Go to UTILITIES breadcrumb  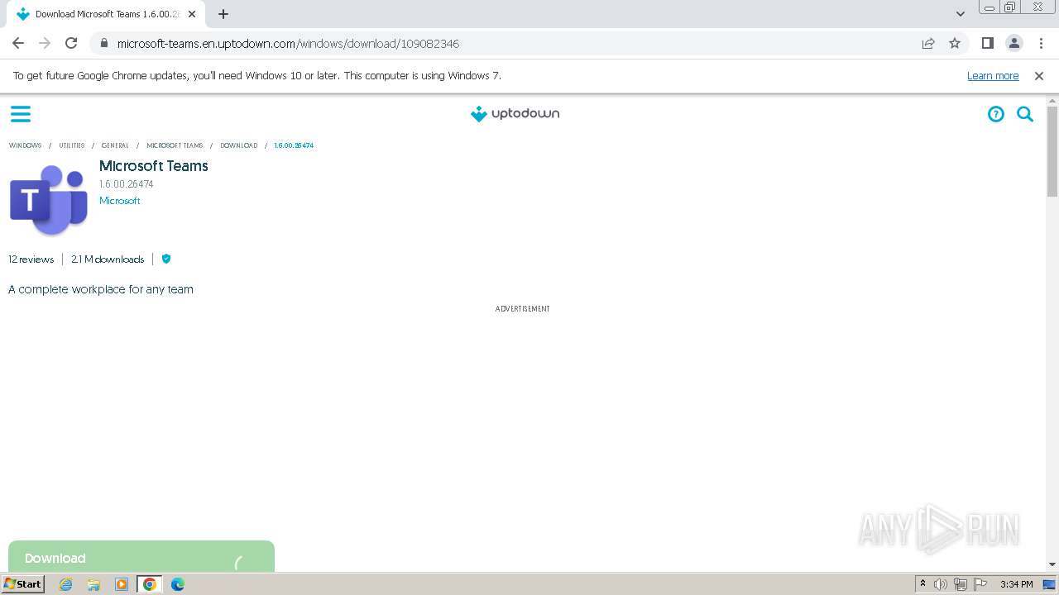(x=72, y=145)
